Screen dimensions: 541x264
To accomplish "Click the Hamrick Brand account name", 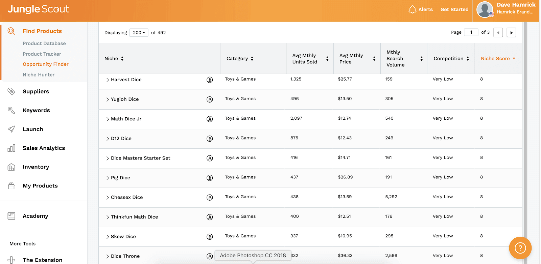I will tap(515, 12).
